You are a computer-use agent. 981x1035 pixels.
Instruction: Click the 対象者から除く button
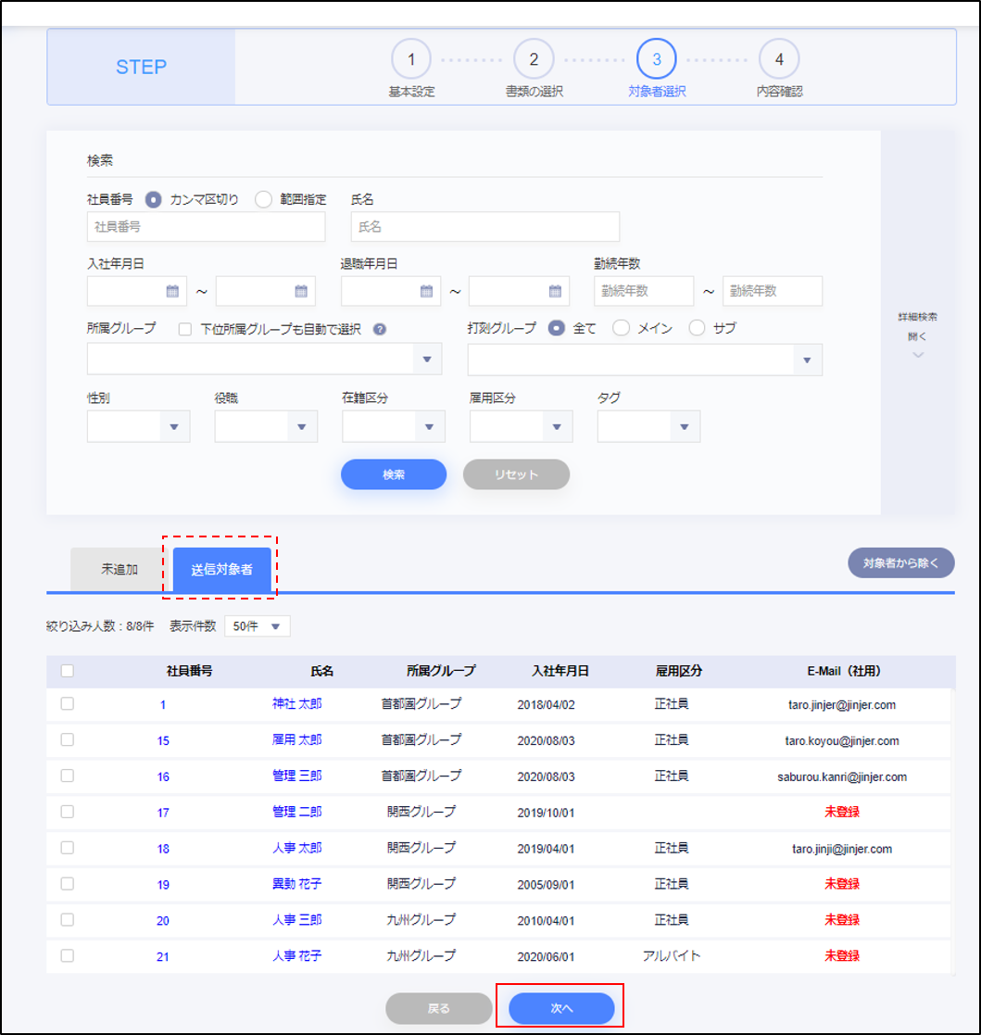900,563
